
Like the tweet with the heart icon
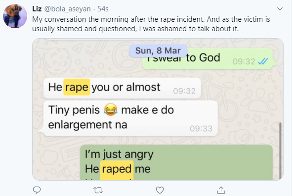(x=160, y=190)
